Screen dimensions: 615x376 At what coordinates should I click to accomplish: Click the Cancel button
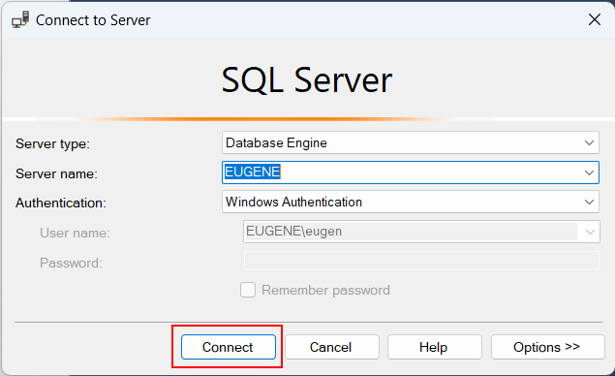[332, 347]
